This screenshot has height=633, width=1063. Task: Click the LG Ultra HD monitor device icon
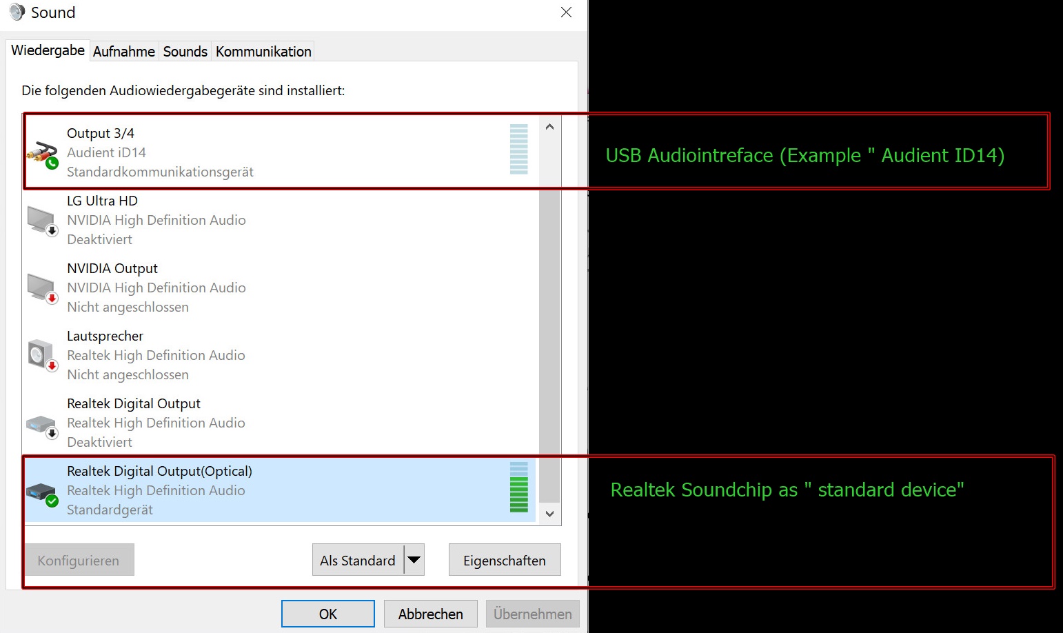[x=42, y=221]
